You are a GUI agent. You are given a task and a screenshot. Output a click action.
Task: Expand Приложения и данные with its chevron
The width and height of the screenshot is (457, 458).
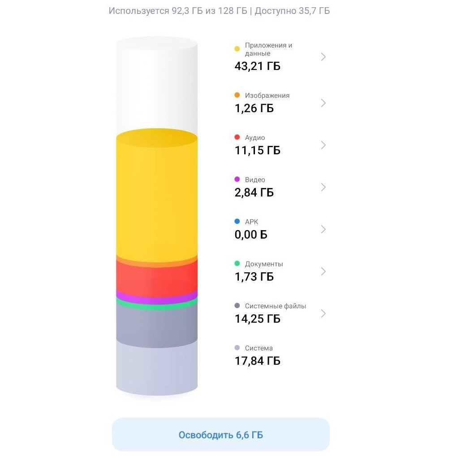(323, 57)
